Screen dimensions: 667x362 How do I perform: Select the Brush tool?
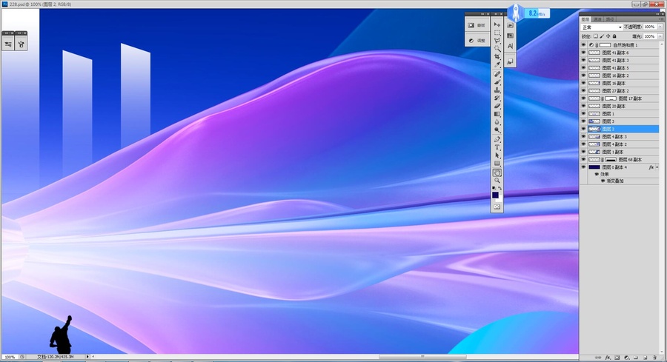(497, 82)
